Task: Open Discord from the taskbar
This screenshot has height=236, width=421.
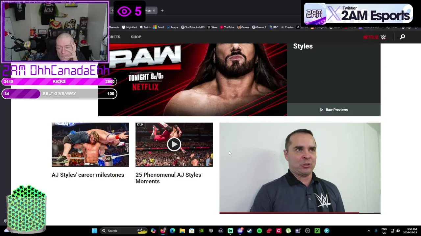Action: (x=240, y=231)
